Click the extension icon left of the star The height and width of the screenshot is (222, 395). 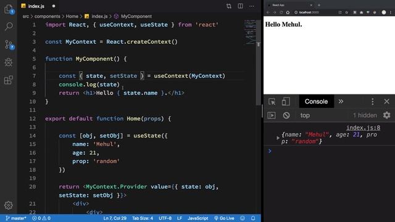(340, 12)
